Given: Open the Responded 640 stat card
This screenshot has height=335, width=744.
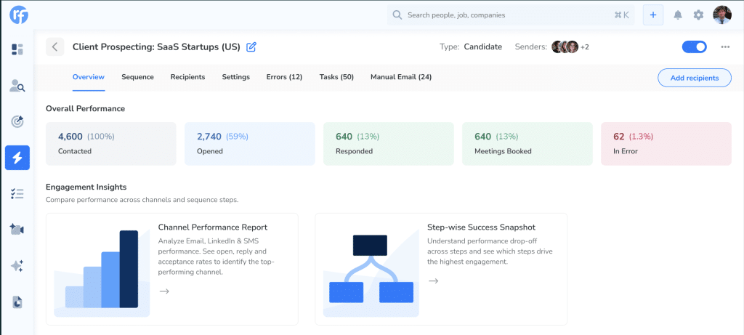Looking at the screenshot, I should point(389,144).
